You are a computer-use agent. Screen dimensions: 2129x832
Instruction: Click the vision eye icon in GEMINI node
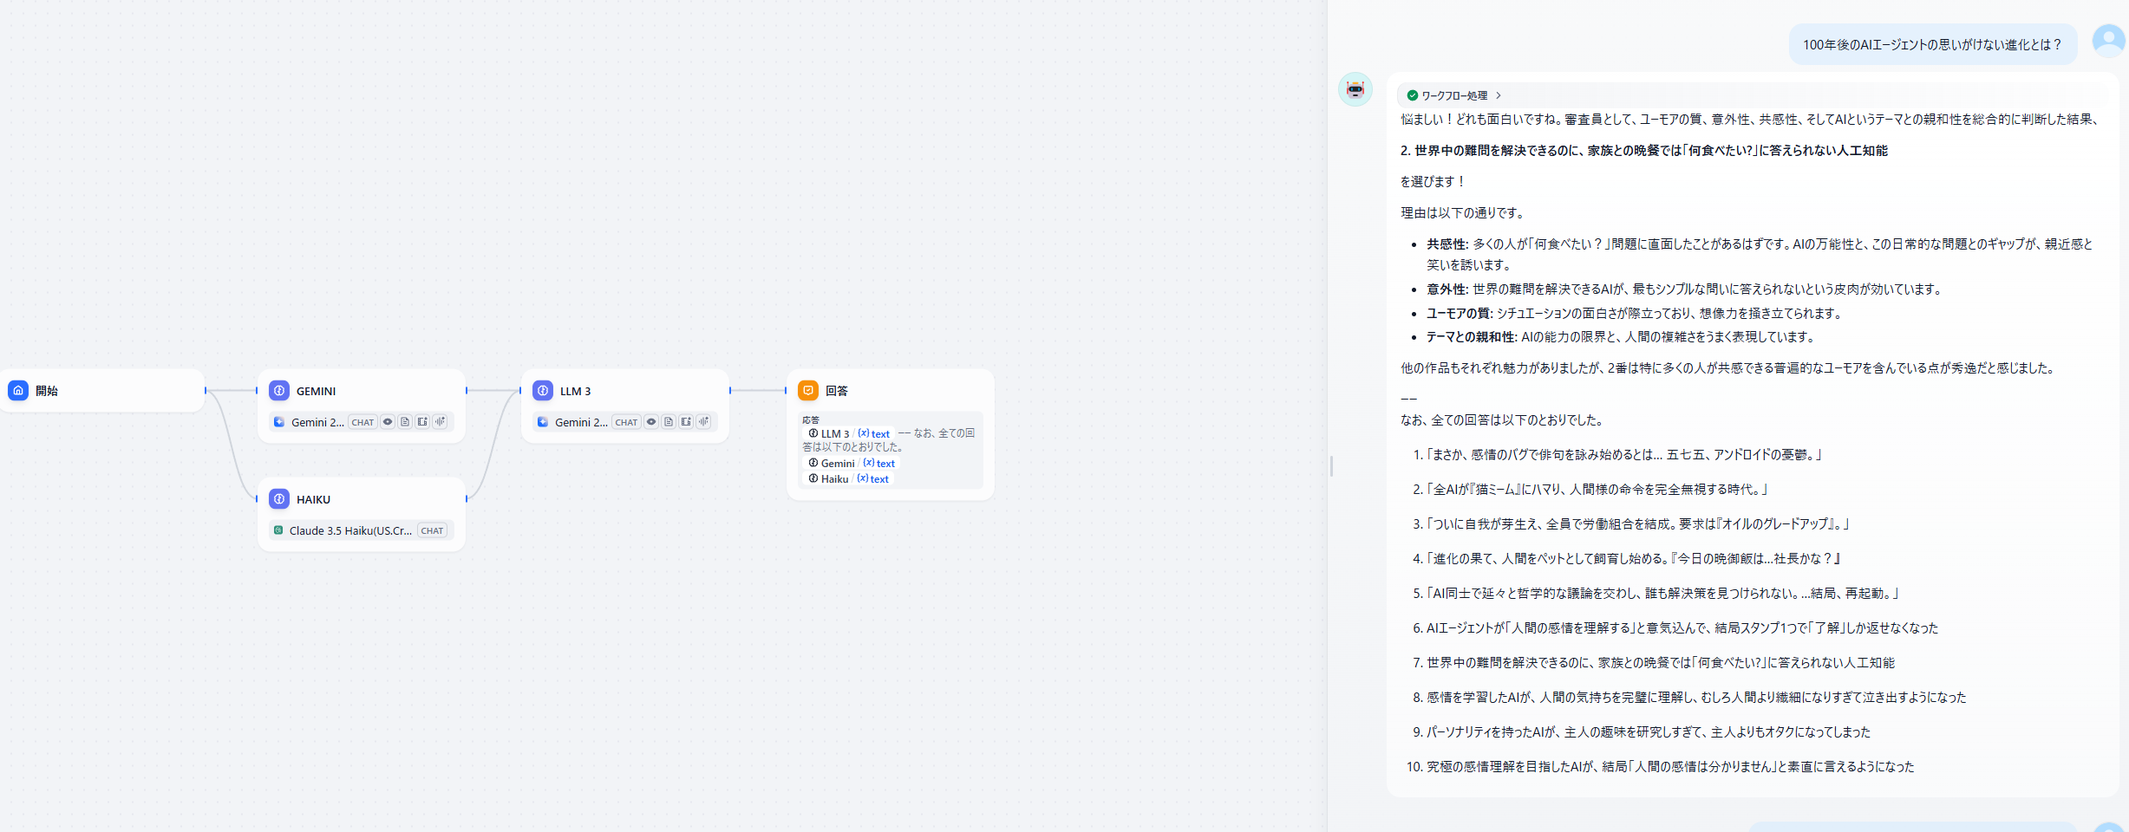pyautogui.click(x=388, y=422)
